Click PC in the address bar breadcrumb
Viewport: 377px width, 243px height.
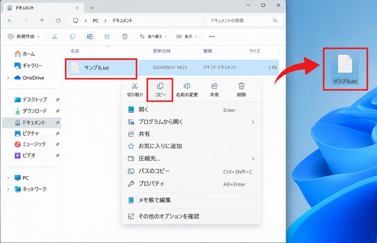click(95, 21)
